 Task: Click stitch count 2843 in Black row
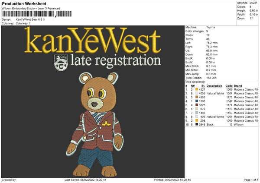[202, 125]
